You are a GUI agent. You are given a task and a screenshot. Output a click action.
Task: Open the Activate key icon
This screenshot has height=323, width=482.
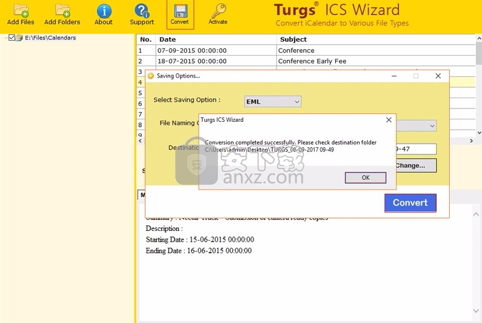pos(218,15)
